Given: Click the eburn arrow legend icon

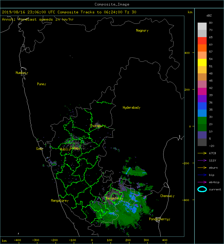Looking at the screenshot, I should pos(202,168).
